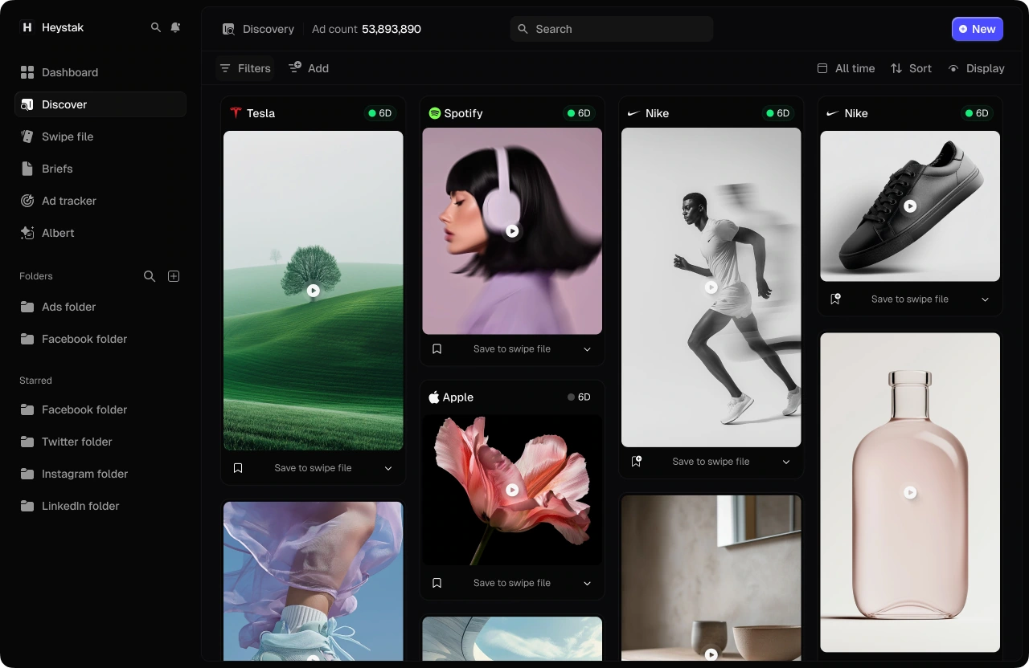This screenshot has height=668, width=1029.
Task: Expand Apple card save options chevron
Action: pos(588,583)
